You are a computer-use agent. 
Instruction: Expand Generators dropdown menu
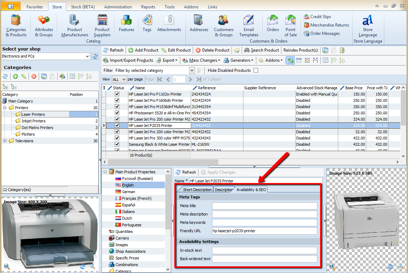click(238, 60)
